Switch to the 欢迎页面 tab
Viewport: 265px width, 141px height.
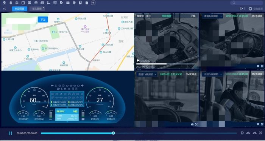[x=20, y=9]
